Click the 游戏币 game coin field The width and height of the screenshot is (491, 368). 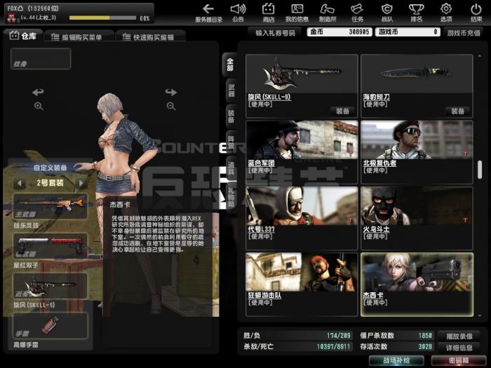click(408, 32)
